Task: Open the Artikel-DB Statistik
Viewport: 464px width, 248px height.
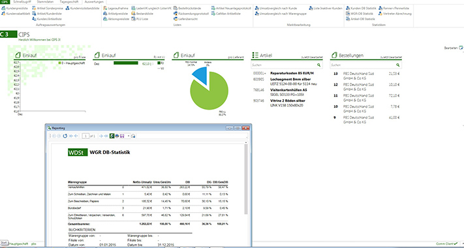Action: (360, 19)
